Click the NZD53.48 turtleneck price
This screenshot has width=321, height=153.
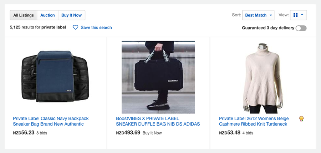tap(229, 133)
